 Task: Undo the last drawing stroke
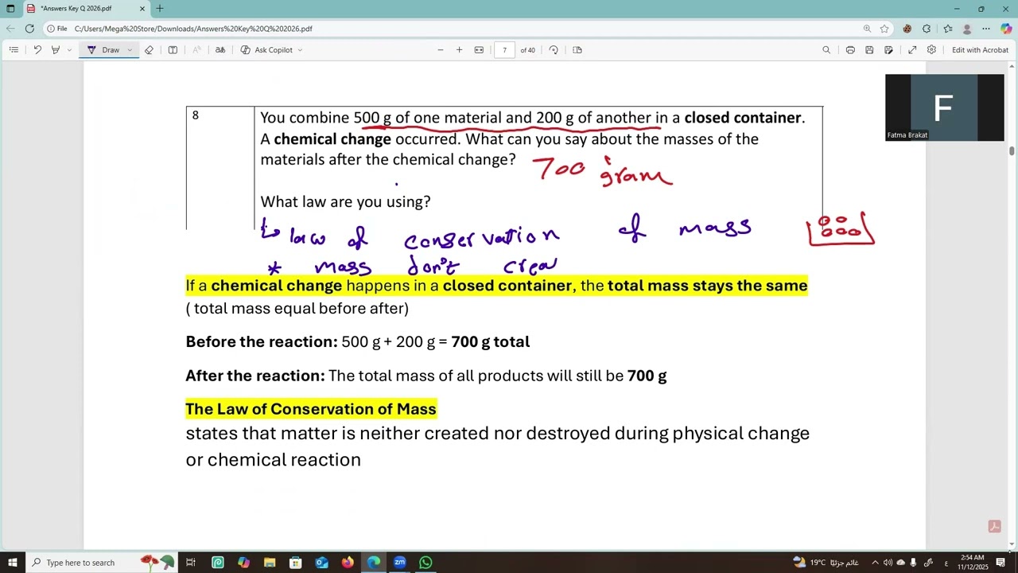pyautogui.click(x=37, y=50)
